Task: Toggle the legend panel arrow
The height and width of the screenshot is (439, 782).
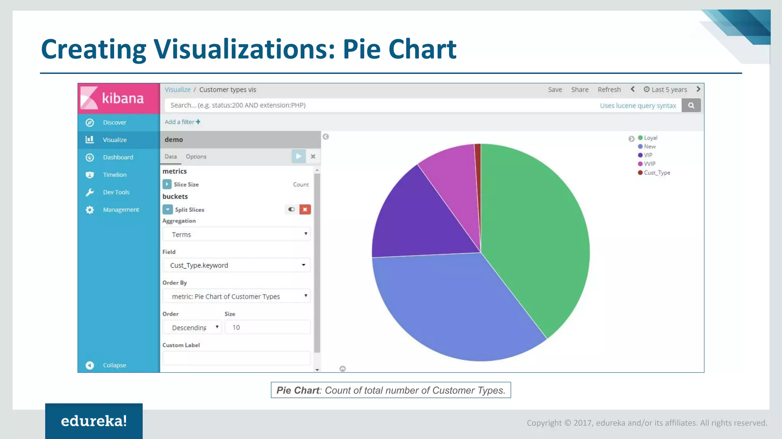Action: 631,139
